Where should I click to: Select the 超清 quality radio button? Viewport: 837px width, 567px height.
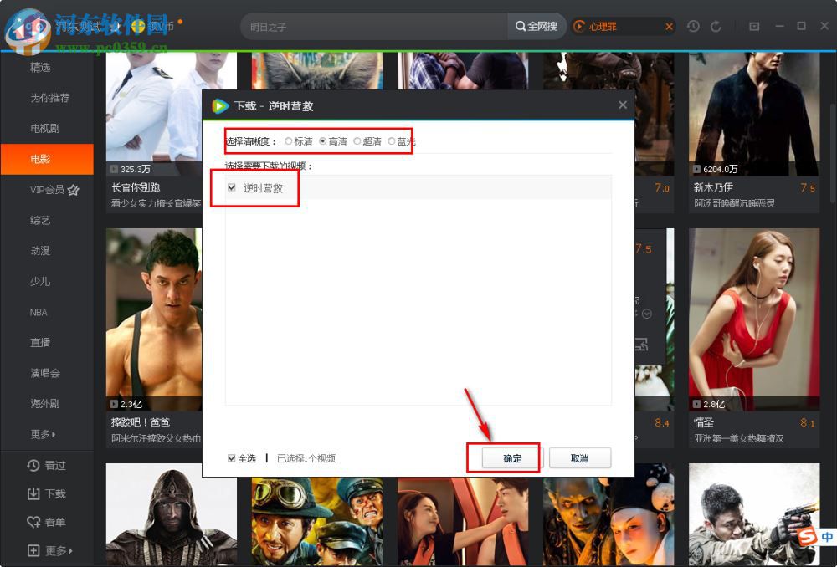coord(357,141)
